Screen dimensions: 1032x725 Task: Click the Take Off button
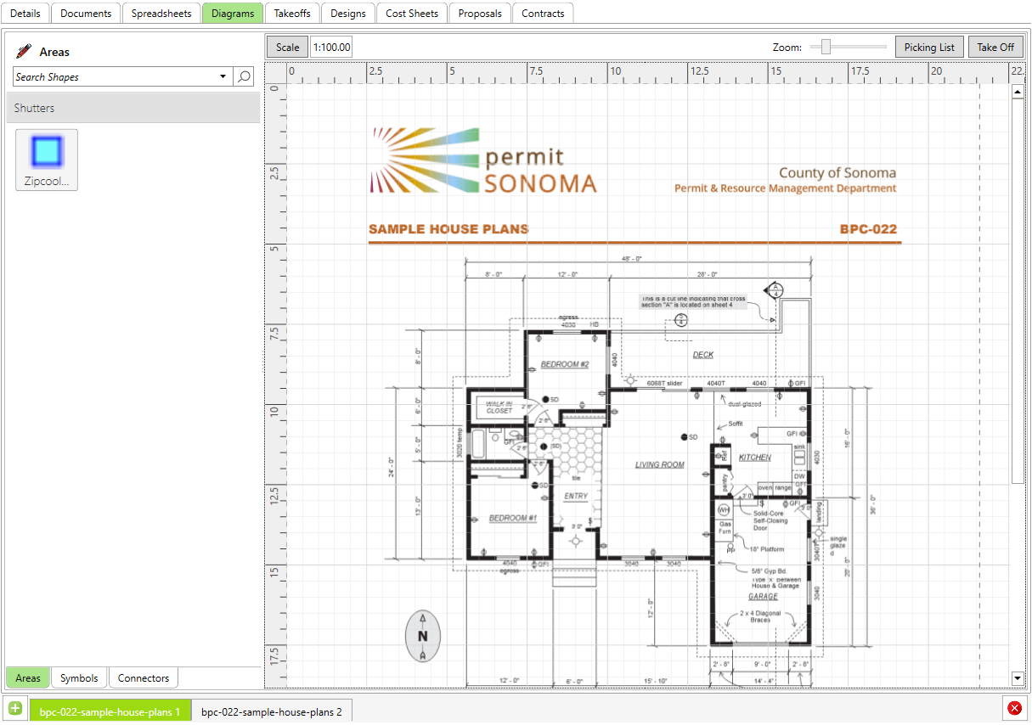point(995,48)
